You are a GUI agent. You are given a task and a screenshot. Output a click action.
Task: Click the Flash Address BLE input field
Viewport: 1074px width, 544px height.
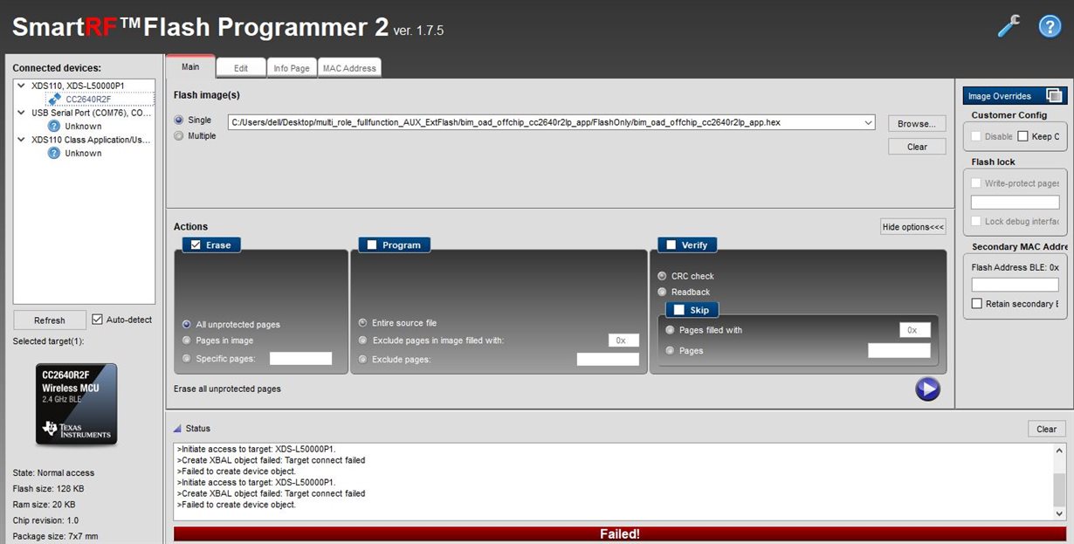[x=1015, y=285]
